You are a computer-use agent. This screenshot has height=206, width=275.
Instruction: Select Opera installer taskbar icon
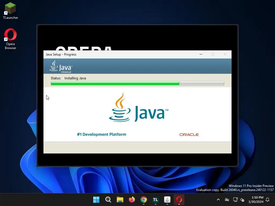point(179,200)
